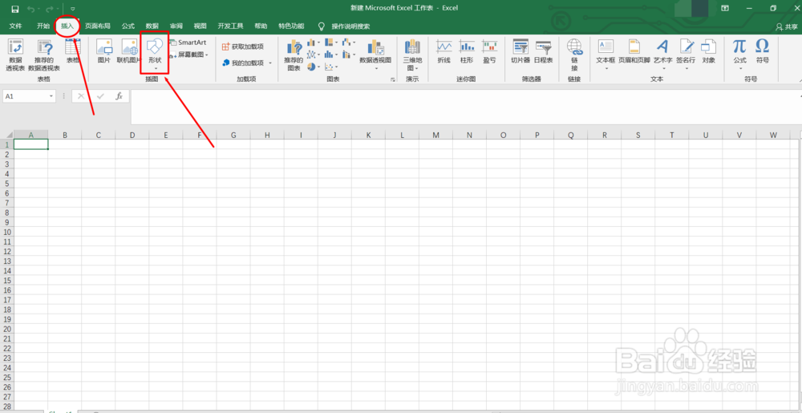The image size is (802, 413).
Task: Undo the last action
Action: point(30,9)
